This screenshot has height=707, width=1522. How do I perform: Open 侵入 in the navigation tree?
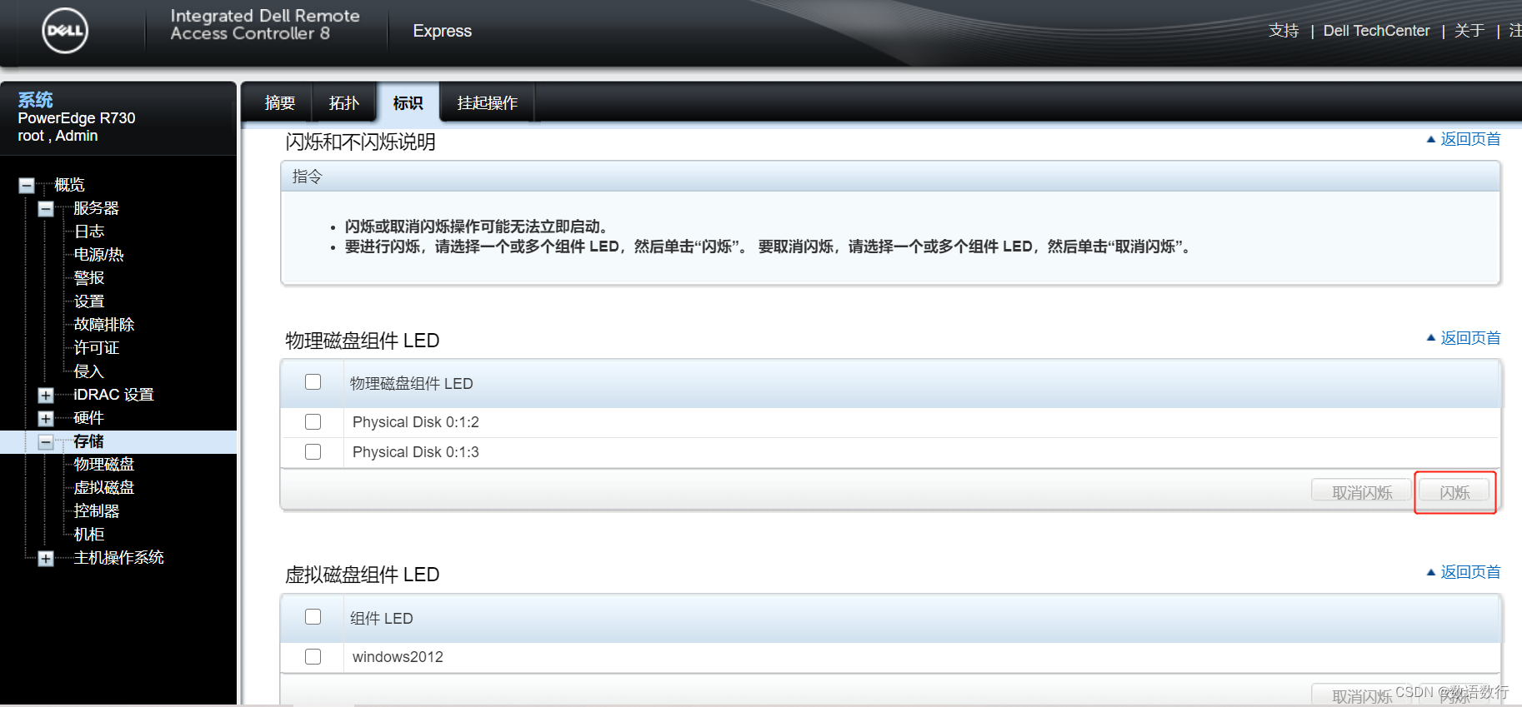(x=88, y=371)
